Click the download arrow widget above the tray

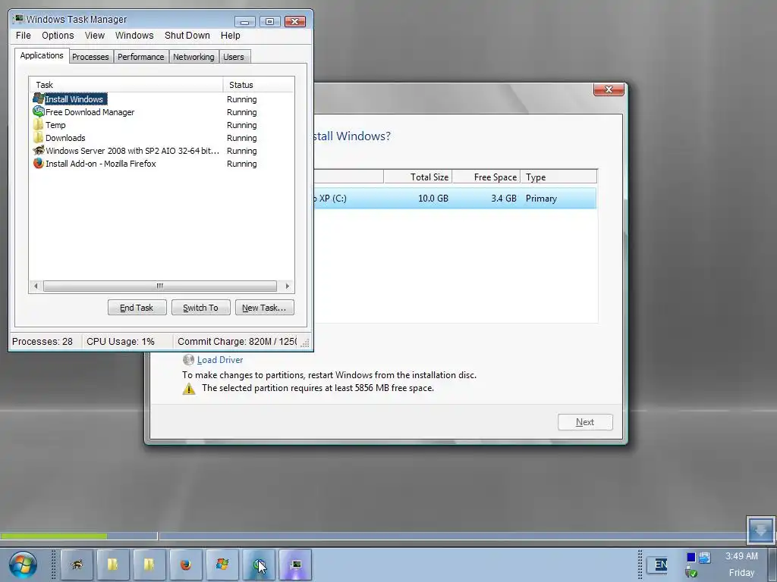coord(760,530)
